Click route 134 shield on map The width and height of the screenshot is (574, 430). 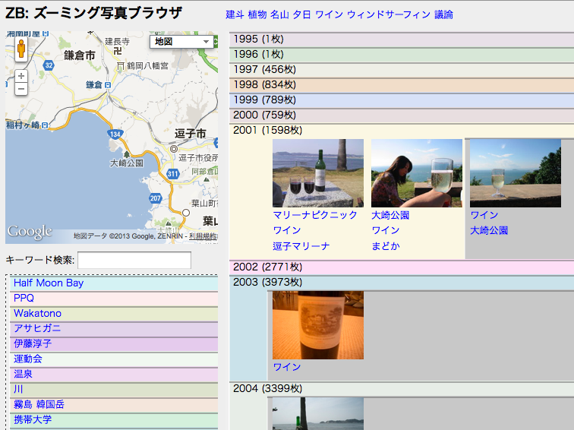pos(115,134)
